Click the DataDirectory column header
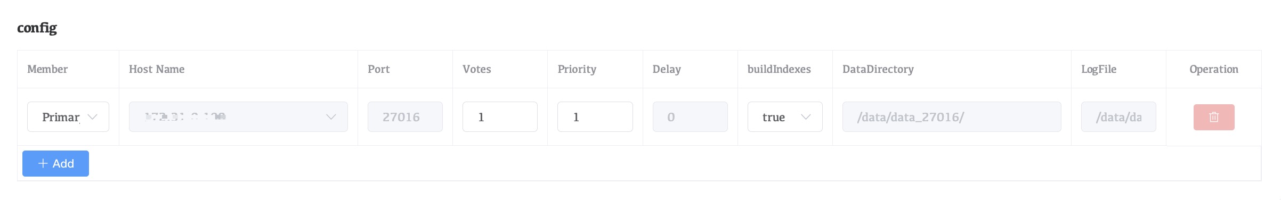 (878, 69)
